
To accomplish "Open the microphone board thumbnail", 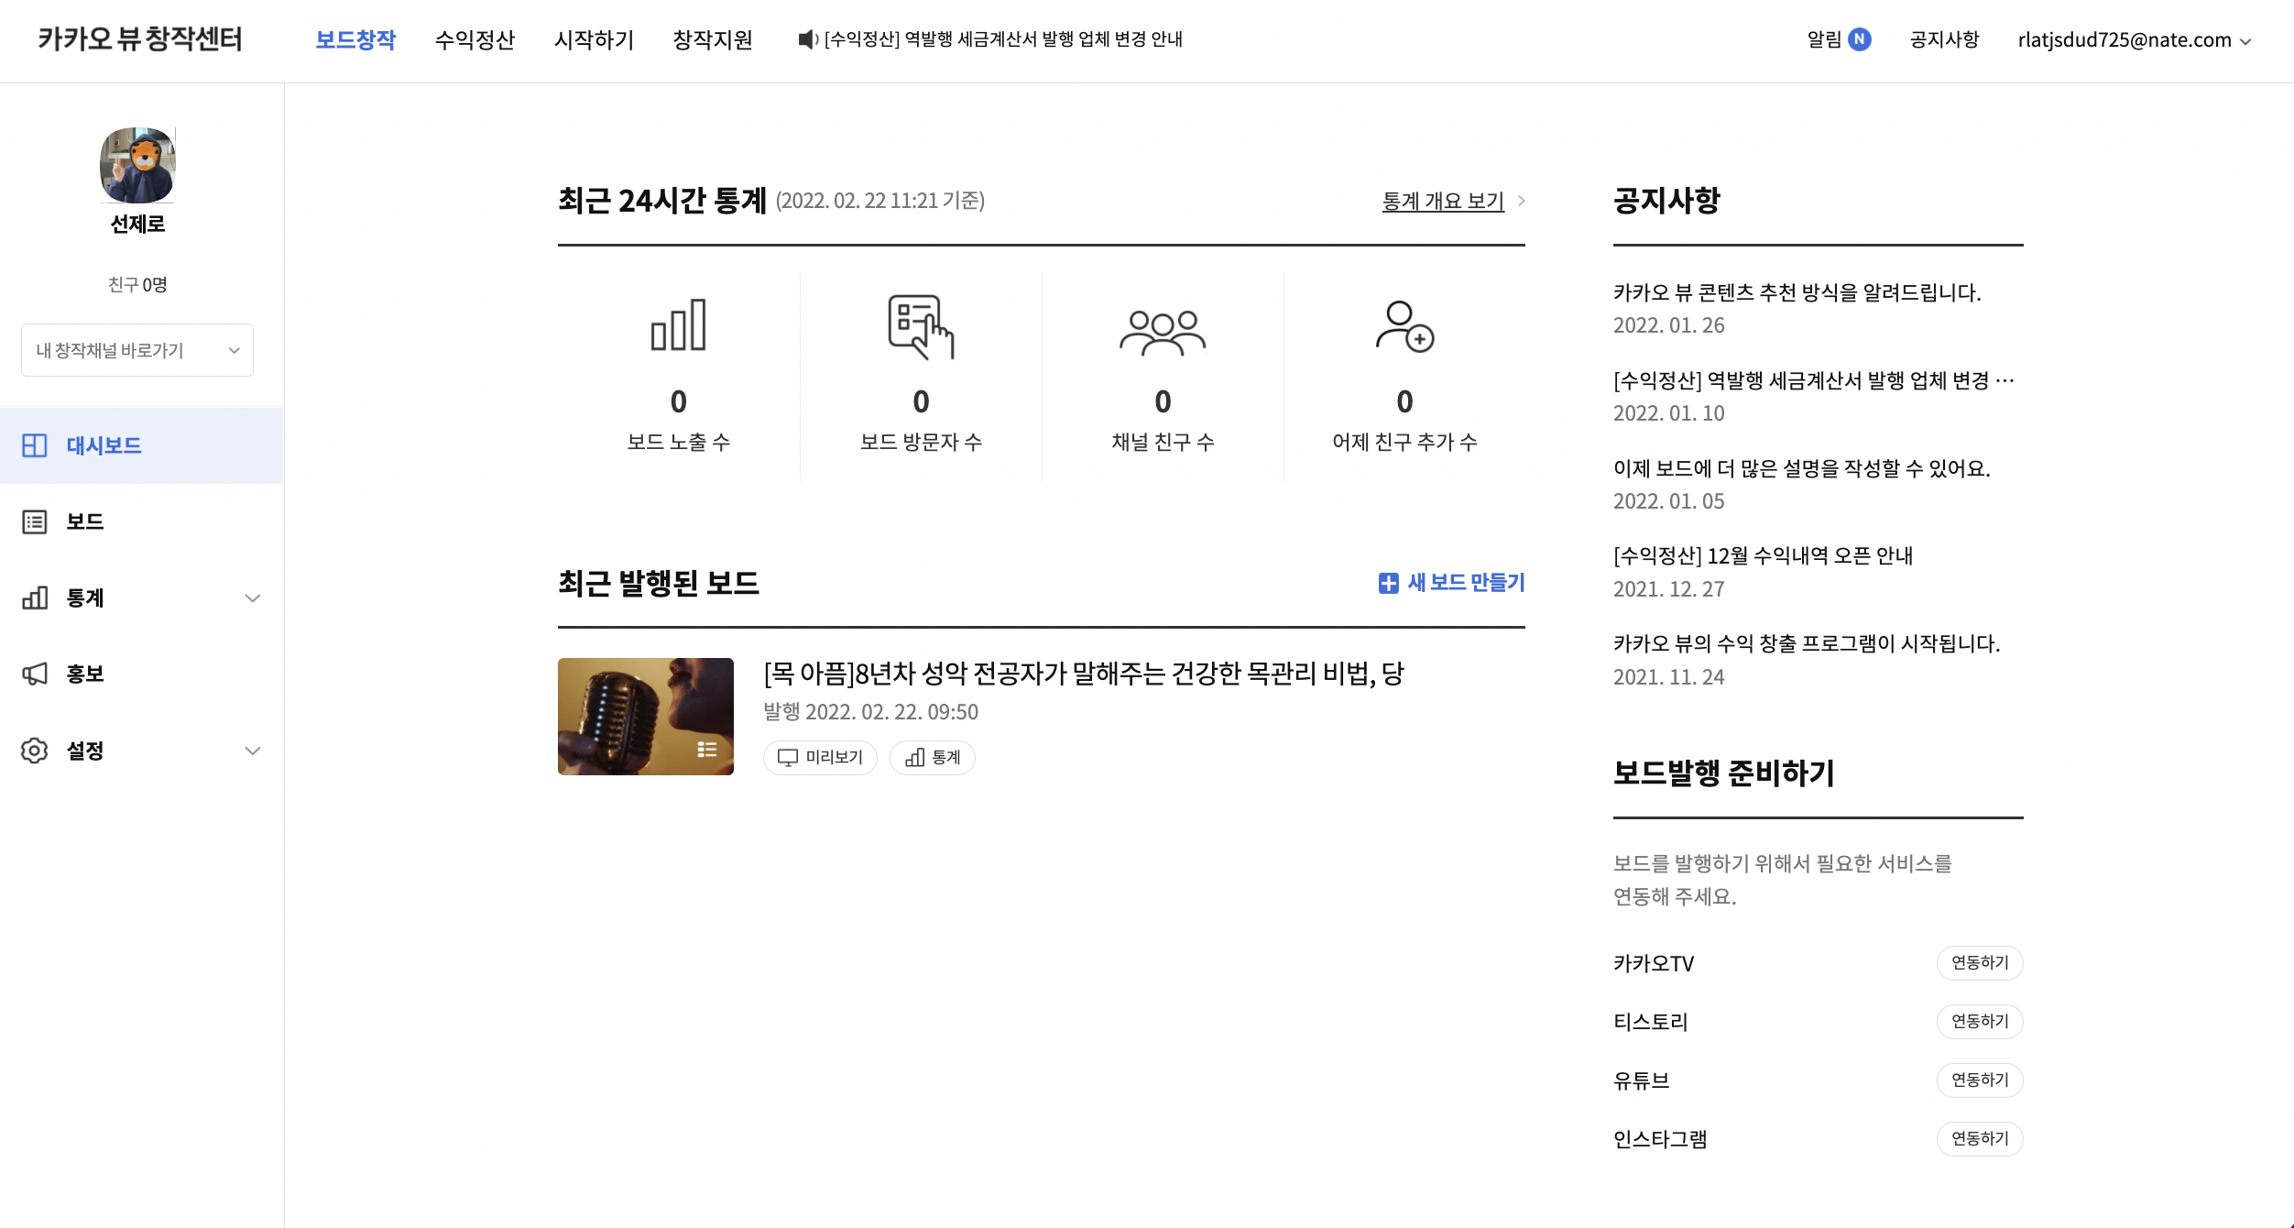I will (x=646, y=717).
